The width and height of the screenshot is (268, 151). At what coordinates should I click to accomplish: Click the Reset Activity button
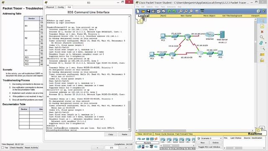point(31,148)
